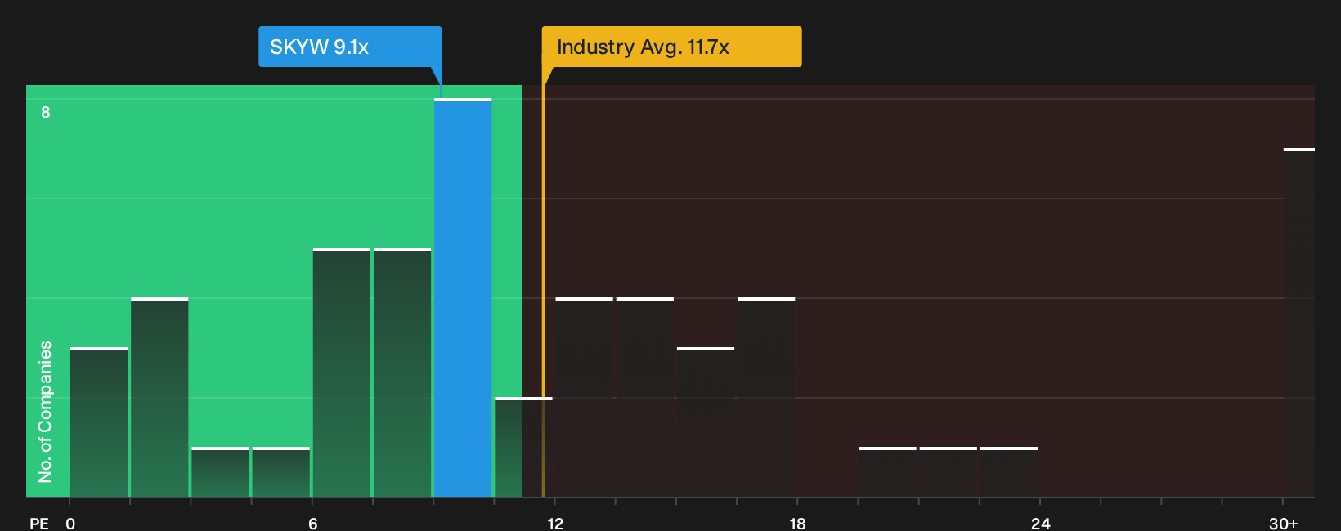Click the bar ending at PE 18
This screenshot has height=531, width=1341.
coord(766,397)
